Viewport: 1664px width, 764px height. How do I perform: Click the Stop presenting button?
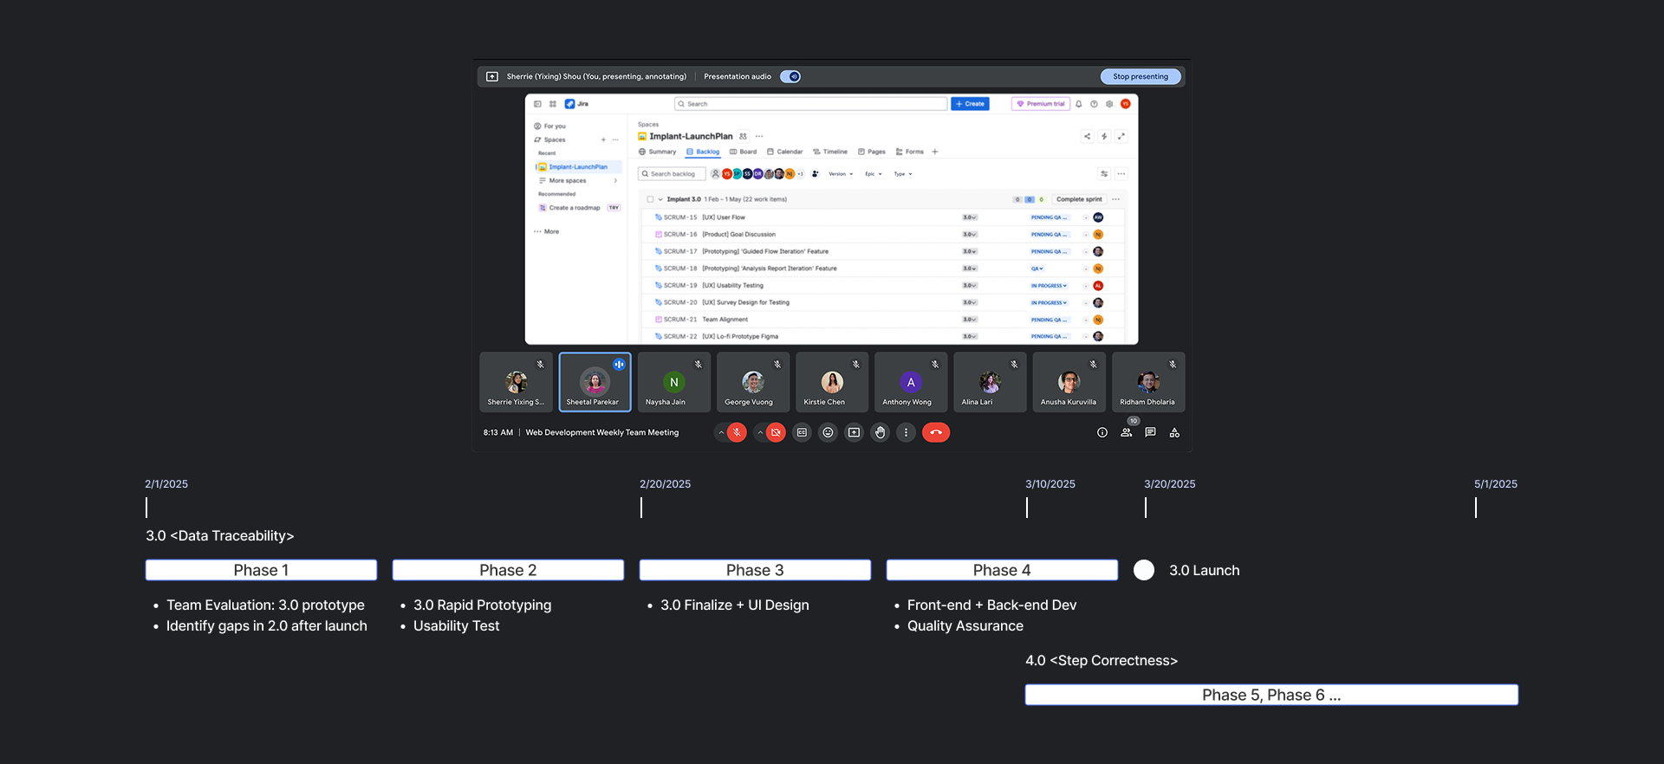[x=1141, y=76]
